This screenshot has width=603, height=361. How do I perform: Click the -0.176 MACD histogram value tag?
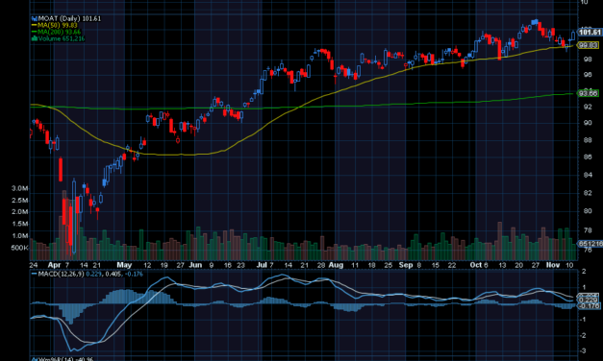pos(589,306)
